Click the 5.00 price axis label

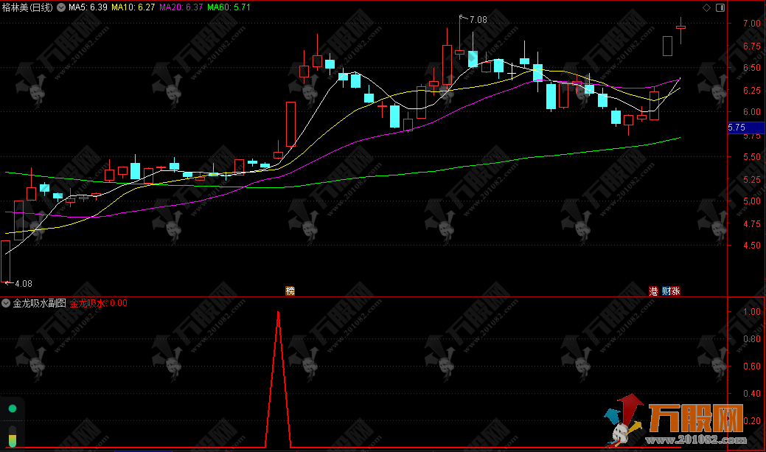click(752, 201)
